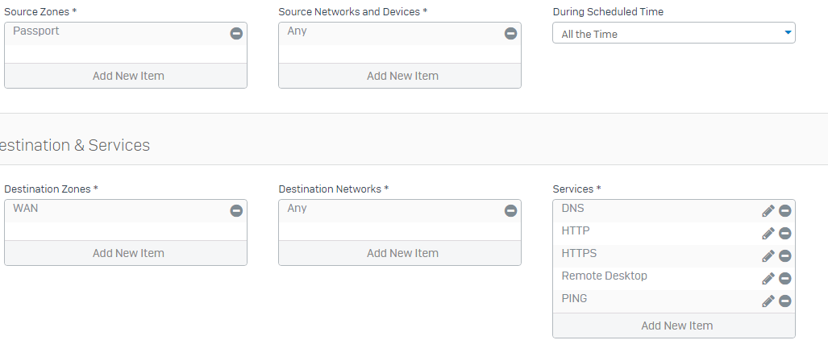Image resolution: width=828 pixels, height=361 pixels.
Task: Edit the Remote Desktop service
Action: (768, 278)
